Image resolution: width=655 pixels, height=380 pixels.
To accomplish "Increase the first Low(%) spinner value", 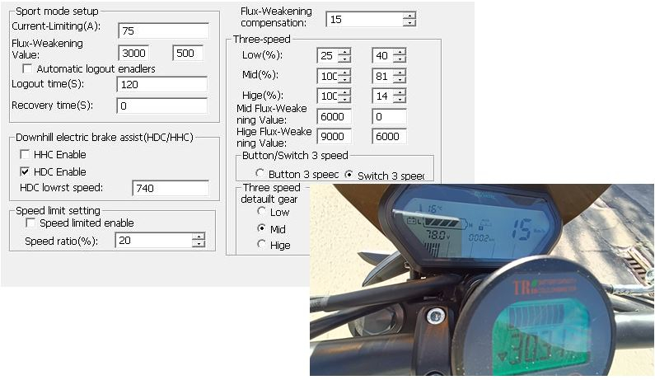I will (x=344, y=52).
